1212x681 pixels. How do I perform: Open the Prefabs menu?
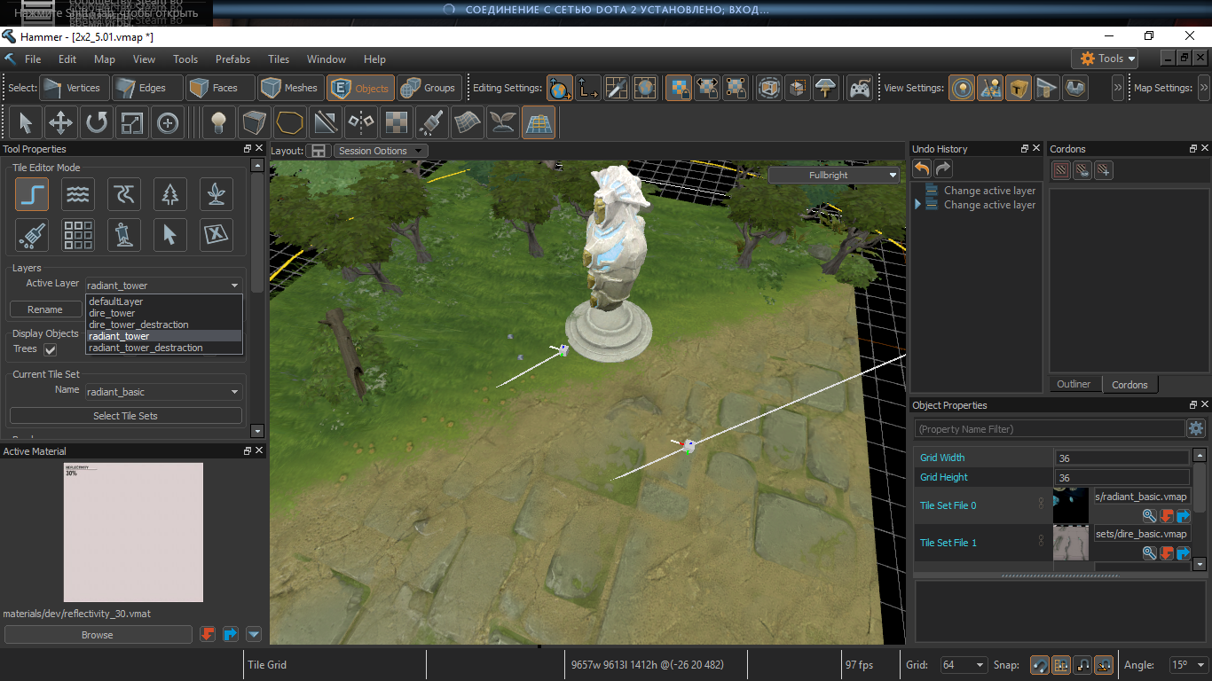[232, 59]
